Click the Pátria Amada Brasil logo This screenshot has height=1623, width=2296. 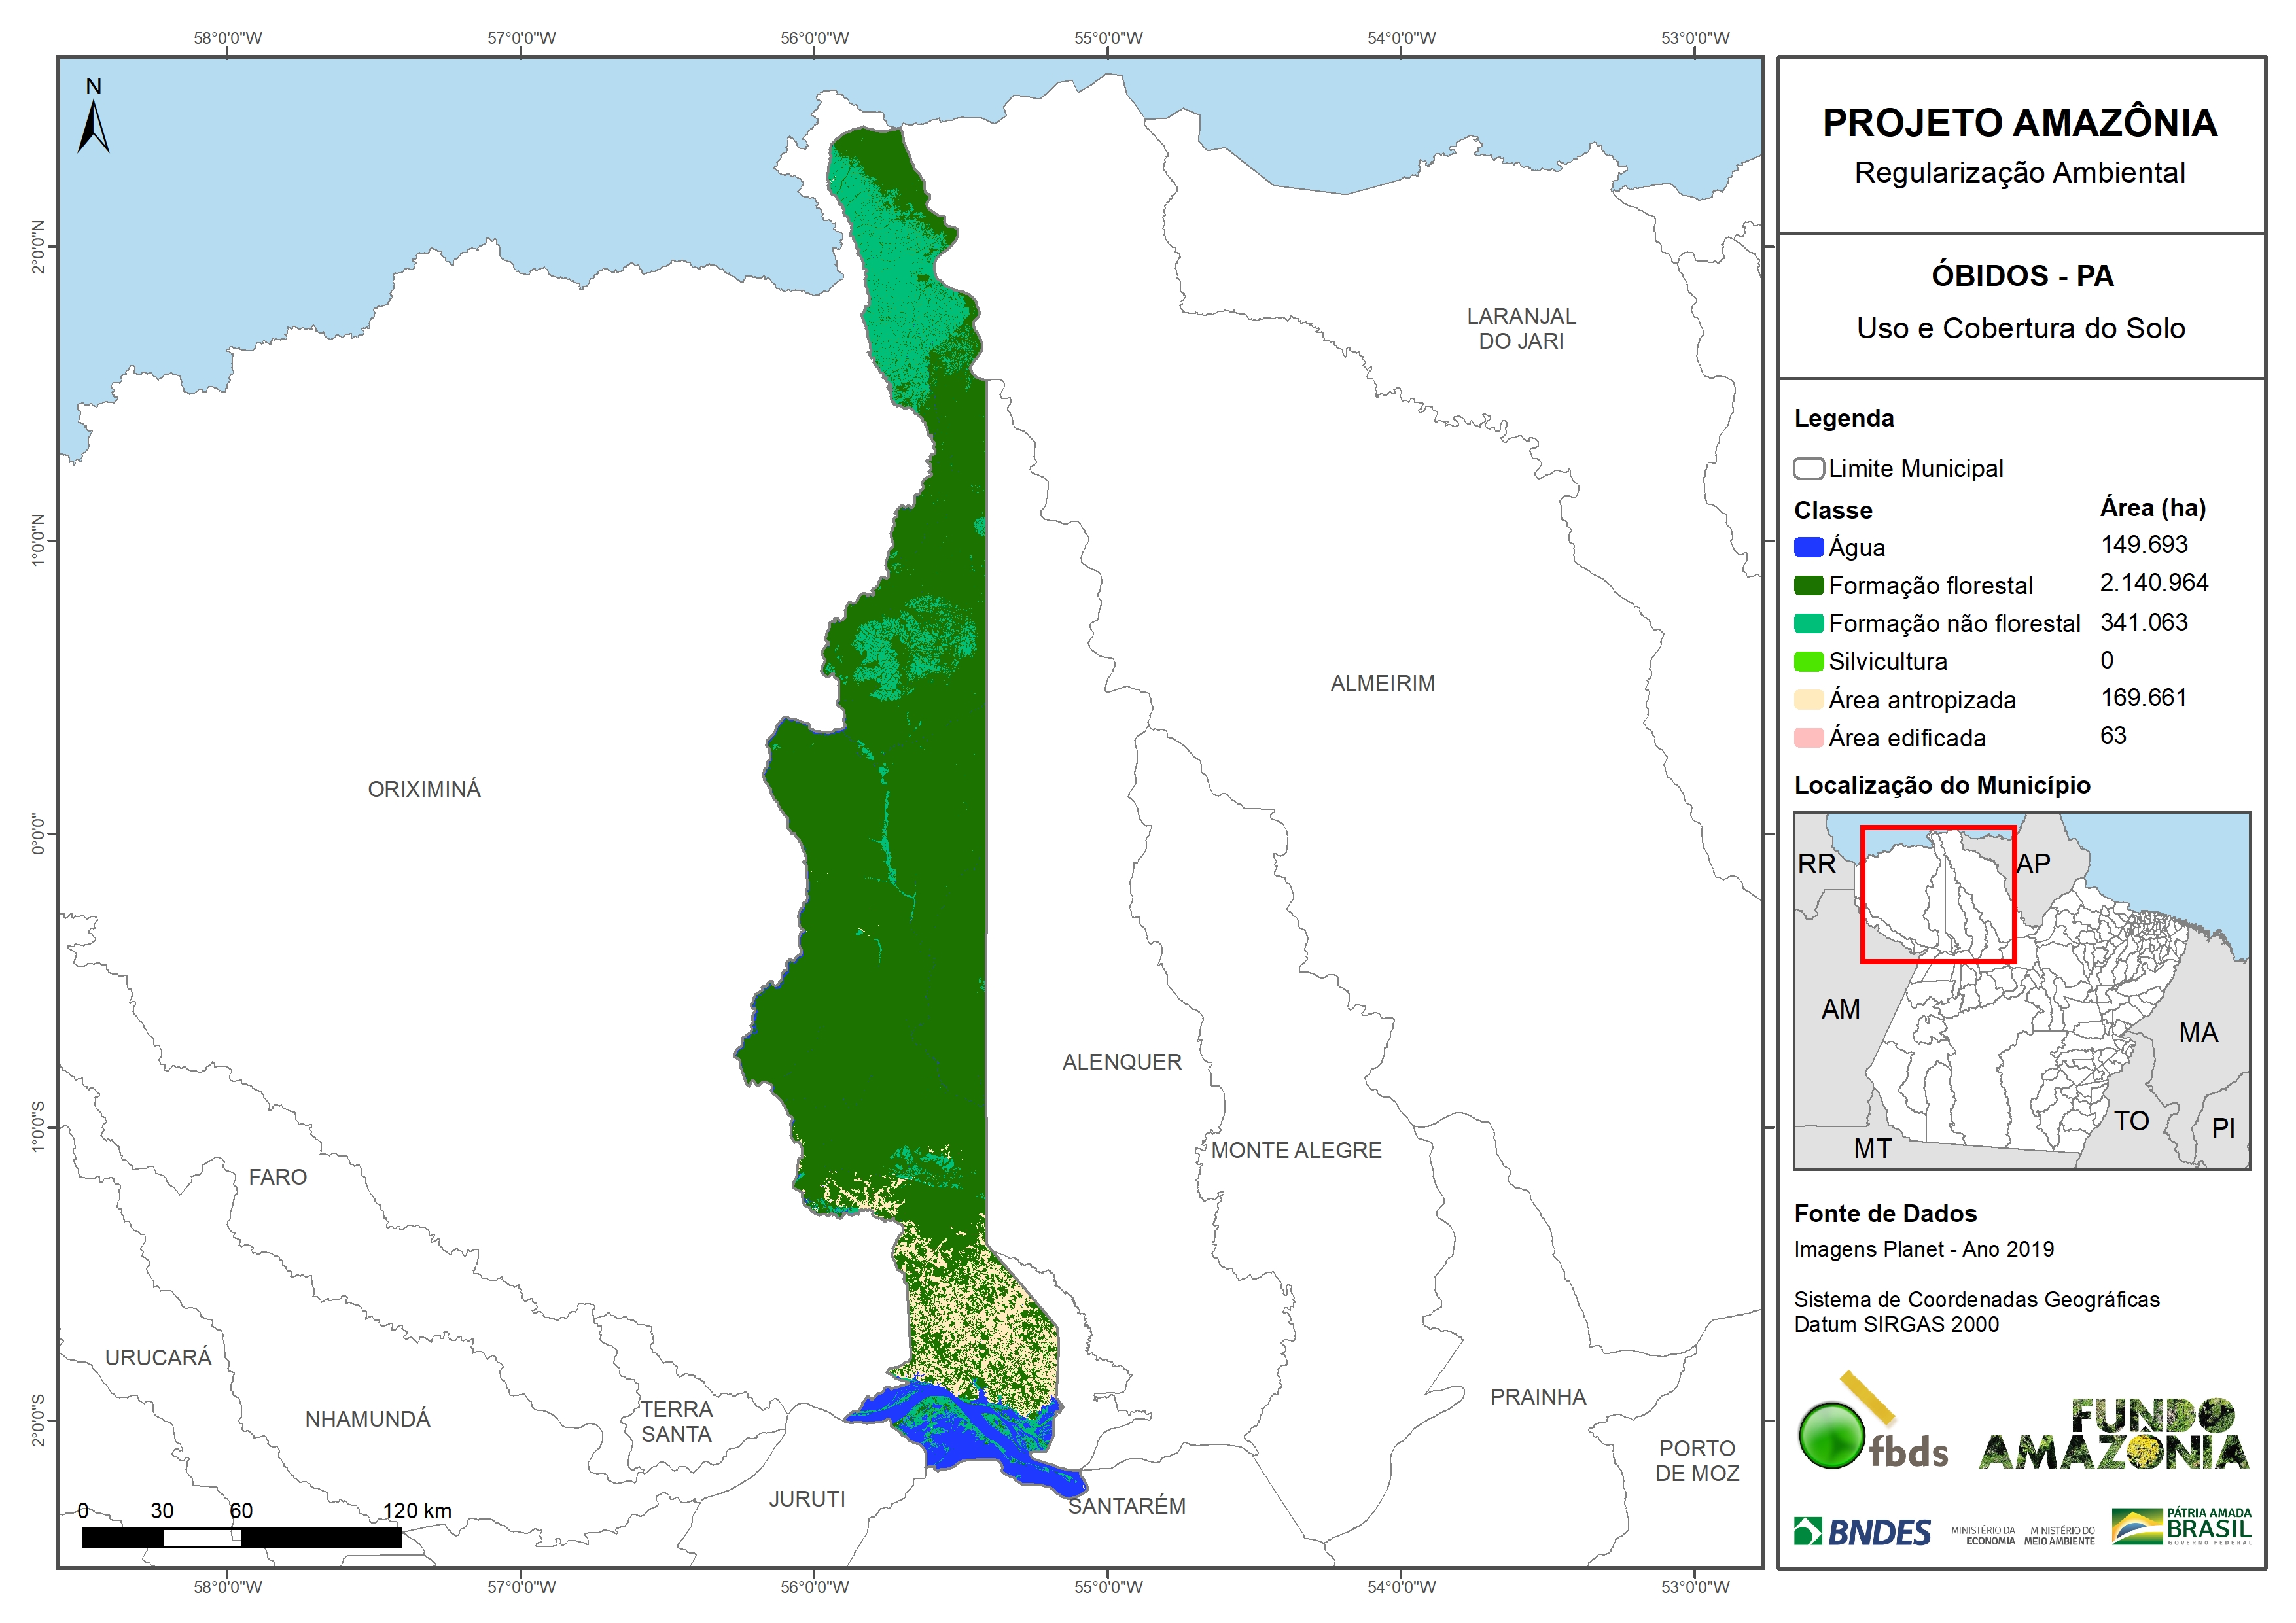coord(2181,1527)
